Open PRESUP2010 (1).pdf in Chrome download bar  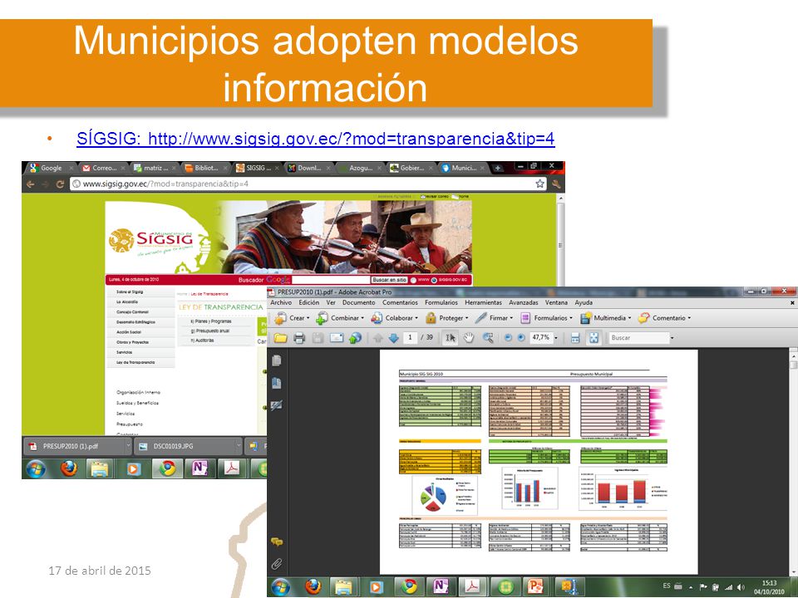pos(74,446)
